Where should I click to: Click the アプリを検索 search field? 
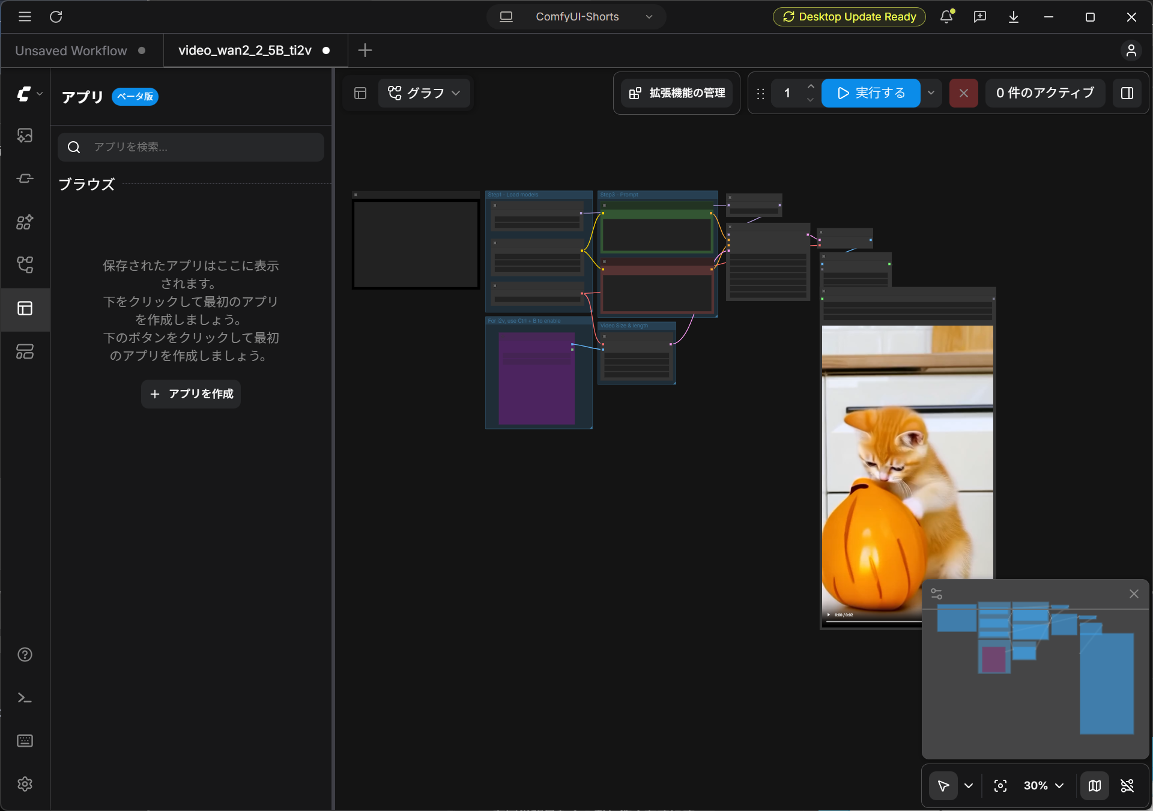(x=191, y=147)
